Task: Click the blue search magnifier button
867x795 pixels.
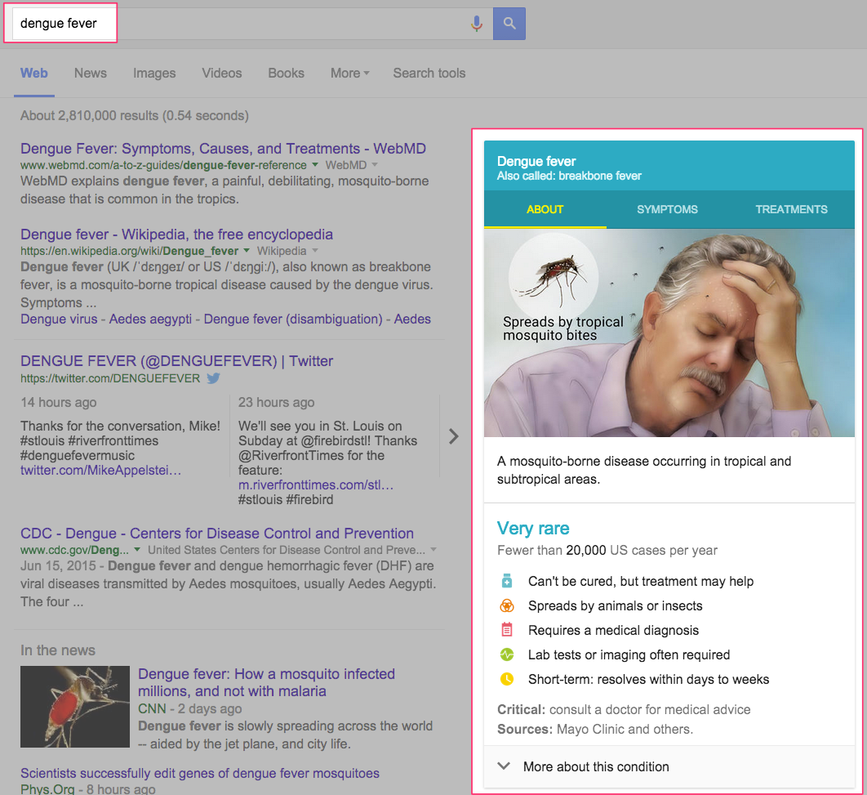Action: pyautogui.click(x=509, y=23)
